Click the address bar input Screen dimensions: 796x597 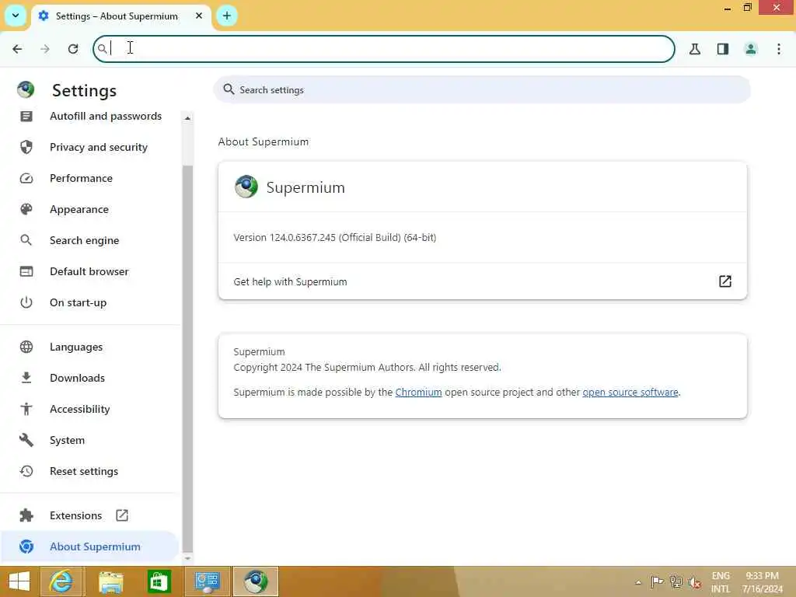coord(384,49)
